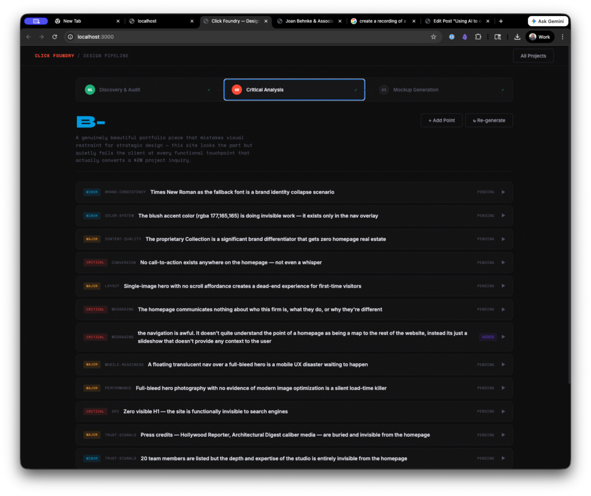Open the browser Downloads icon

point(517,37)
